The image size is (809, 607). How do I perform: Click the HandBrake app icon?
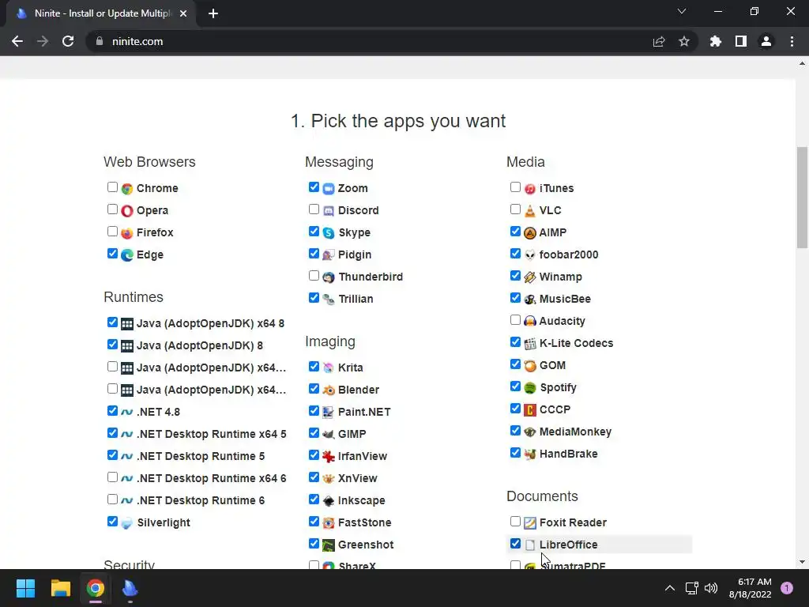tap(530, 454)
